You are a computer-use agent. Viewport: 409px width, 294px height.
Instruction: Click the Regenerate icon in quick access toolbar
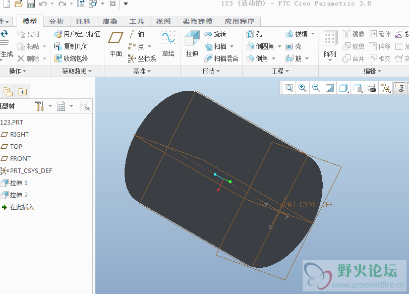81,4
